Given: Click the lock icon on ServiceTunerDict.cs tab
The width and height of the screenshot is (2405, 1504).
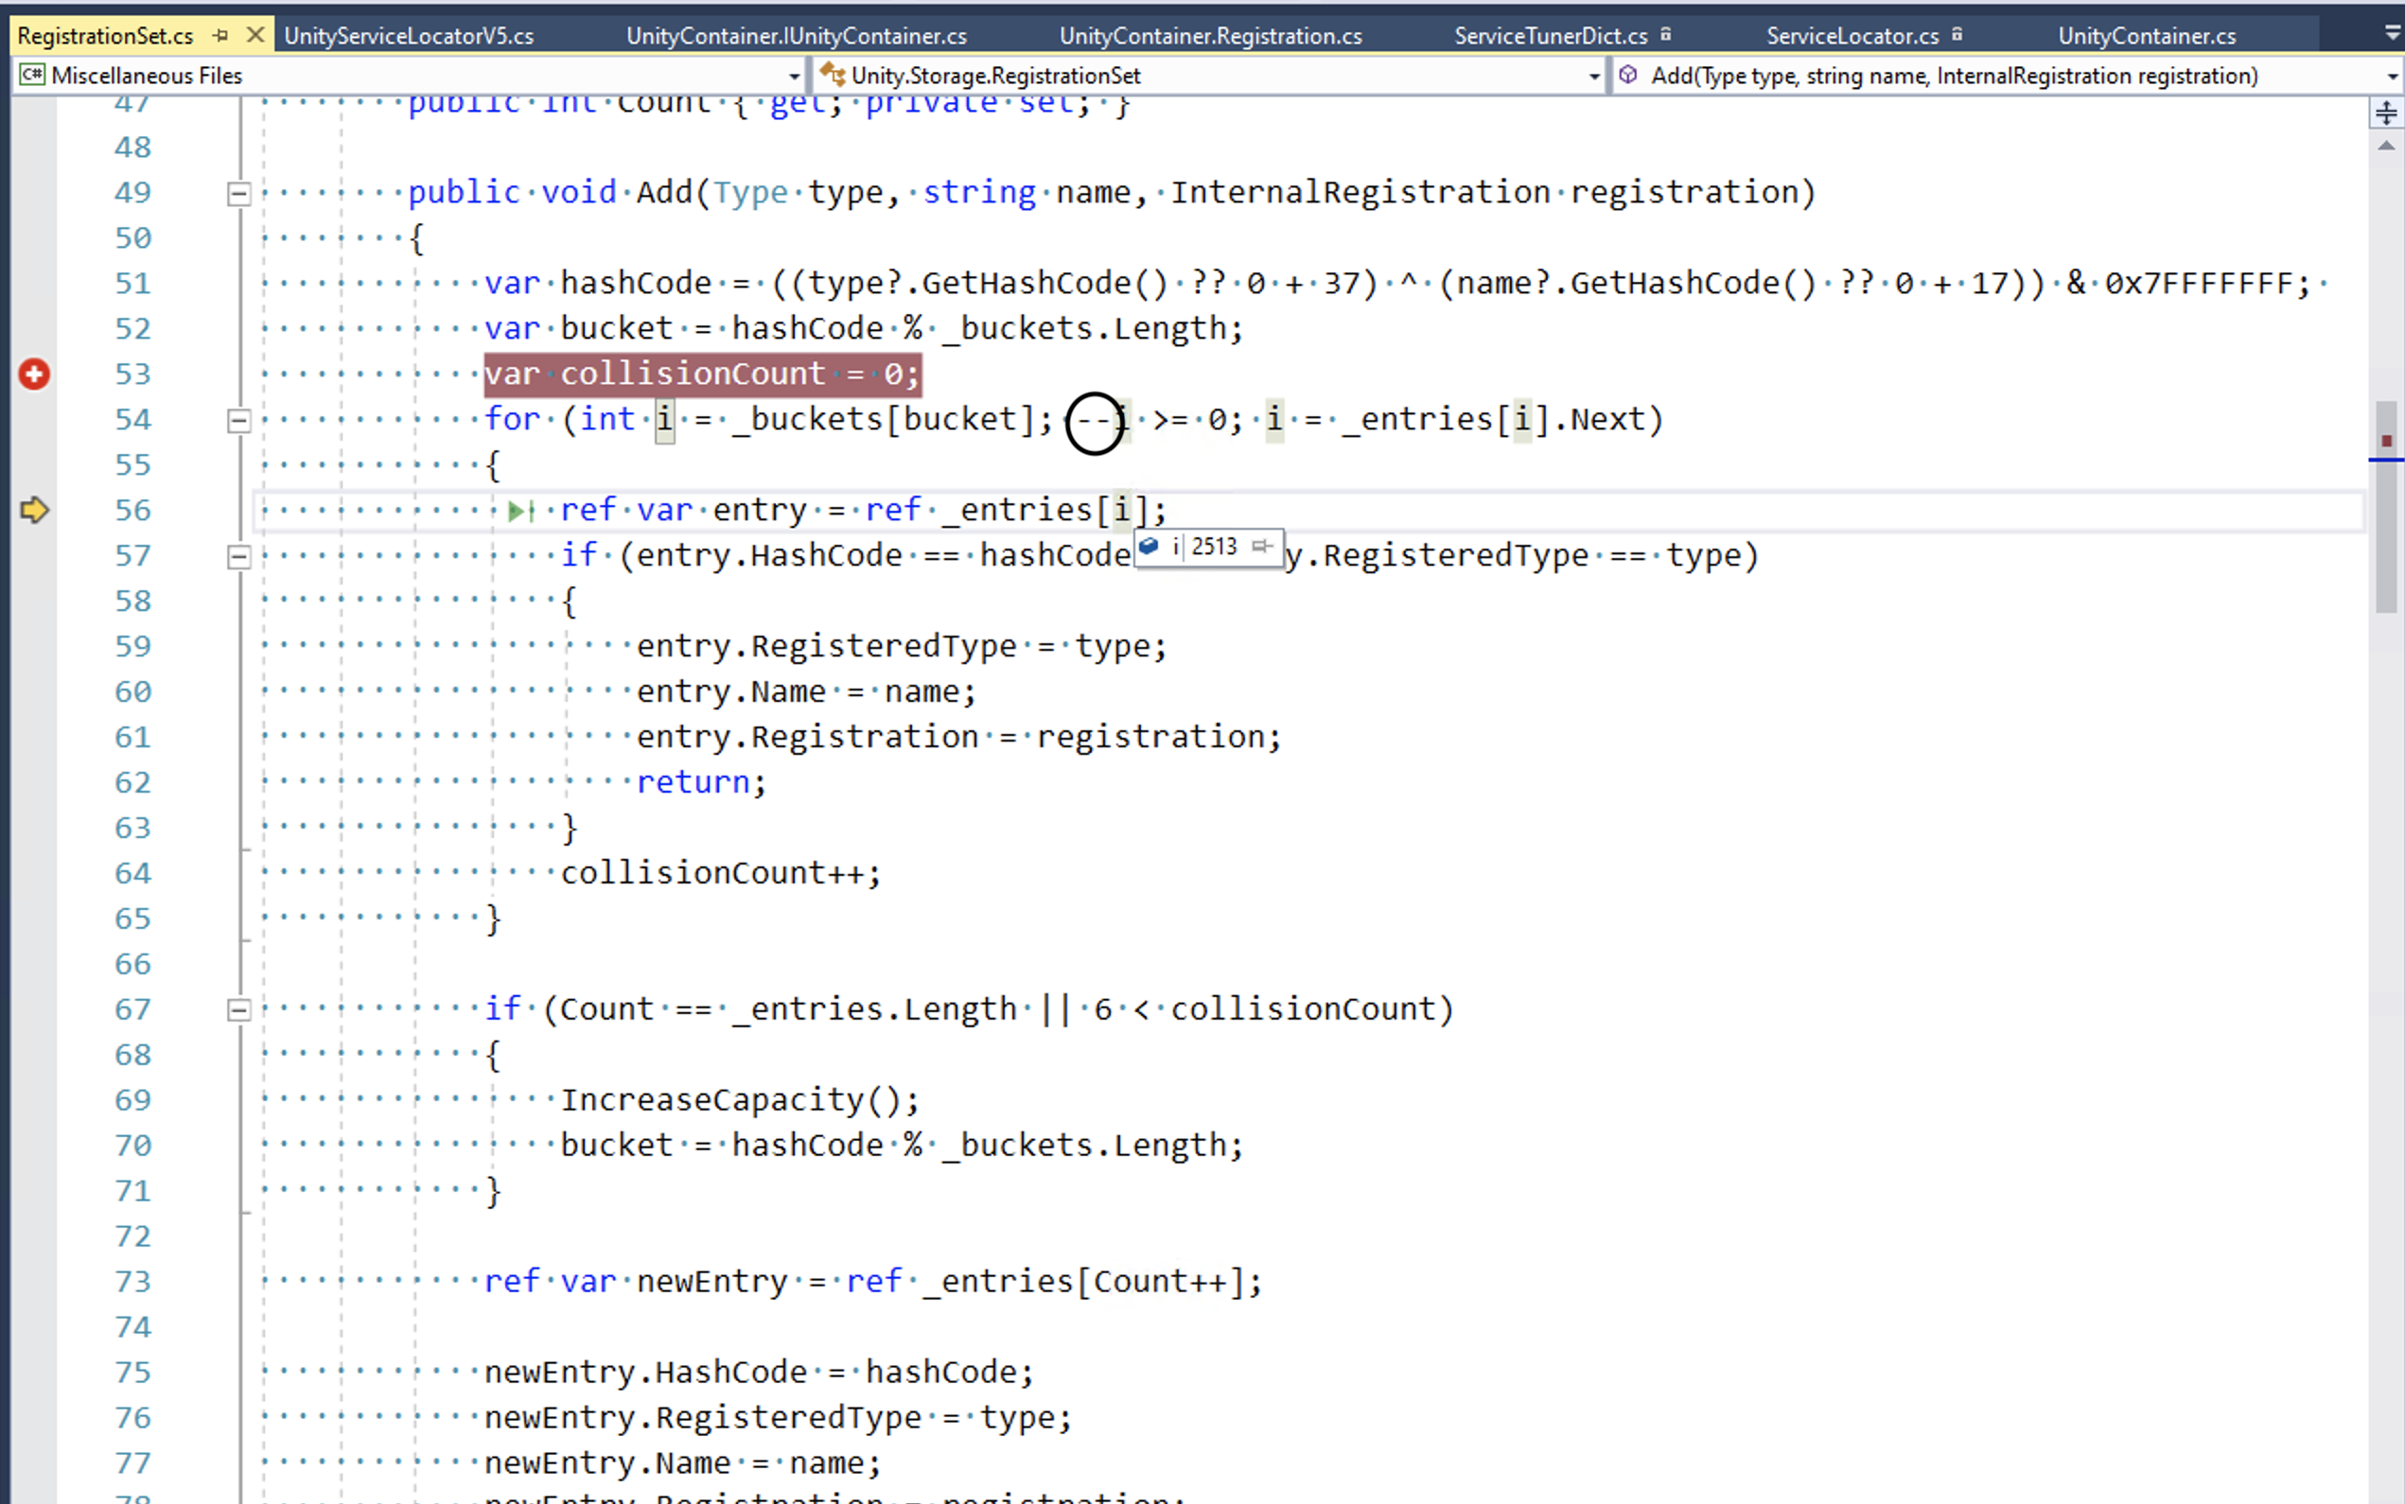Looking at the screenshot, I should [1666, 34].
